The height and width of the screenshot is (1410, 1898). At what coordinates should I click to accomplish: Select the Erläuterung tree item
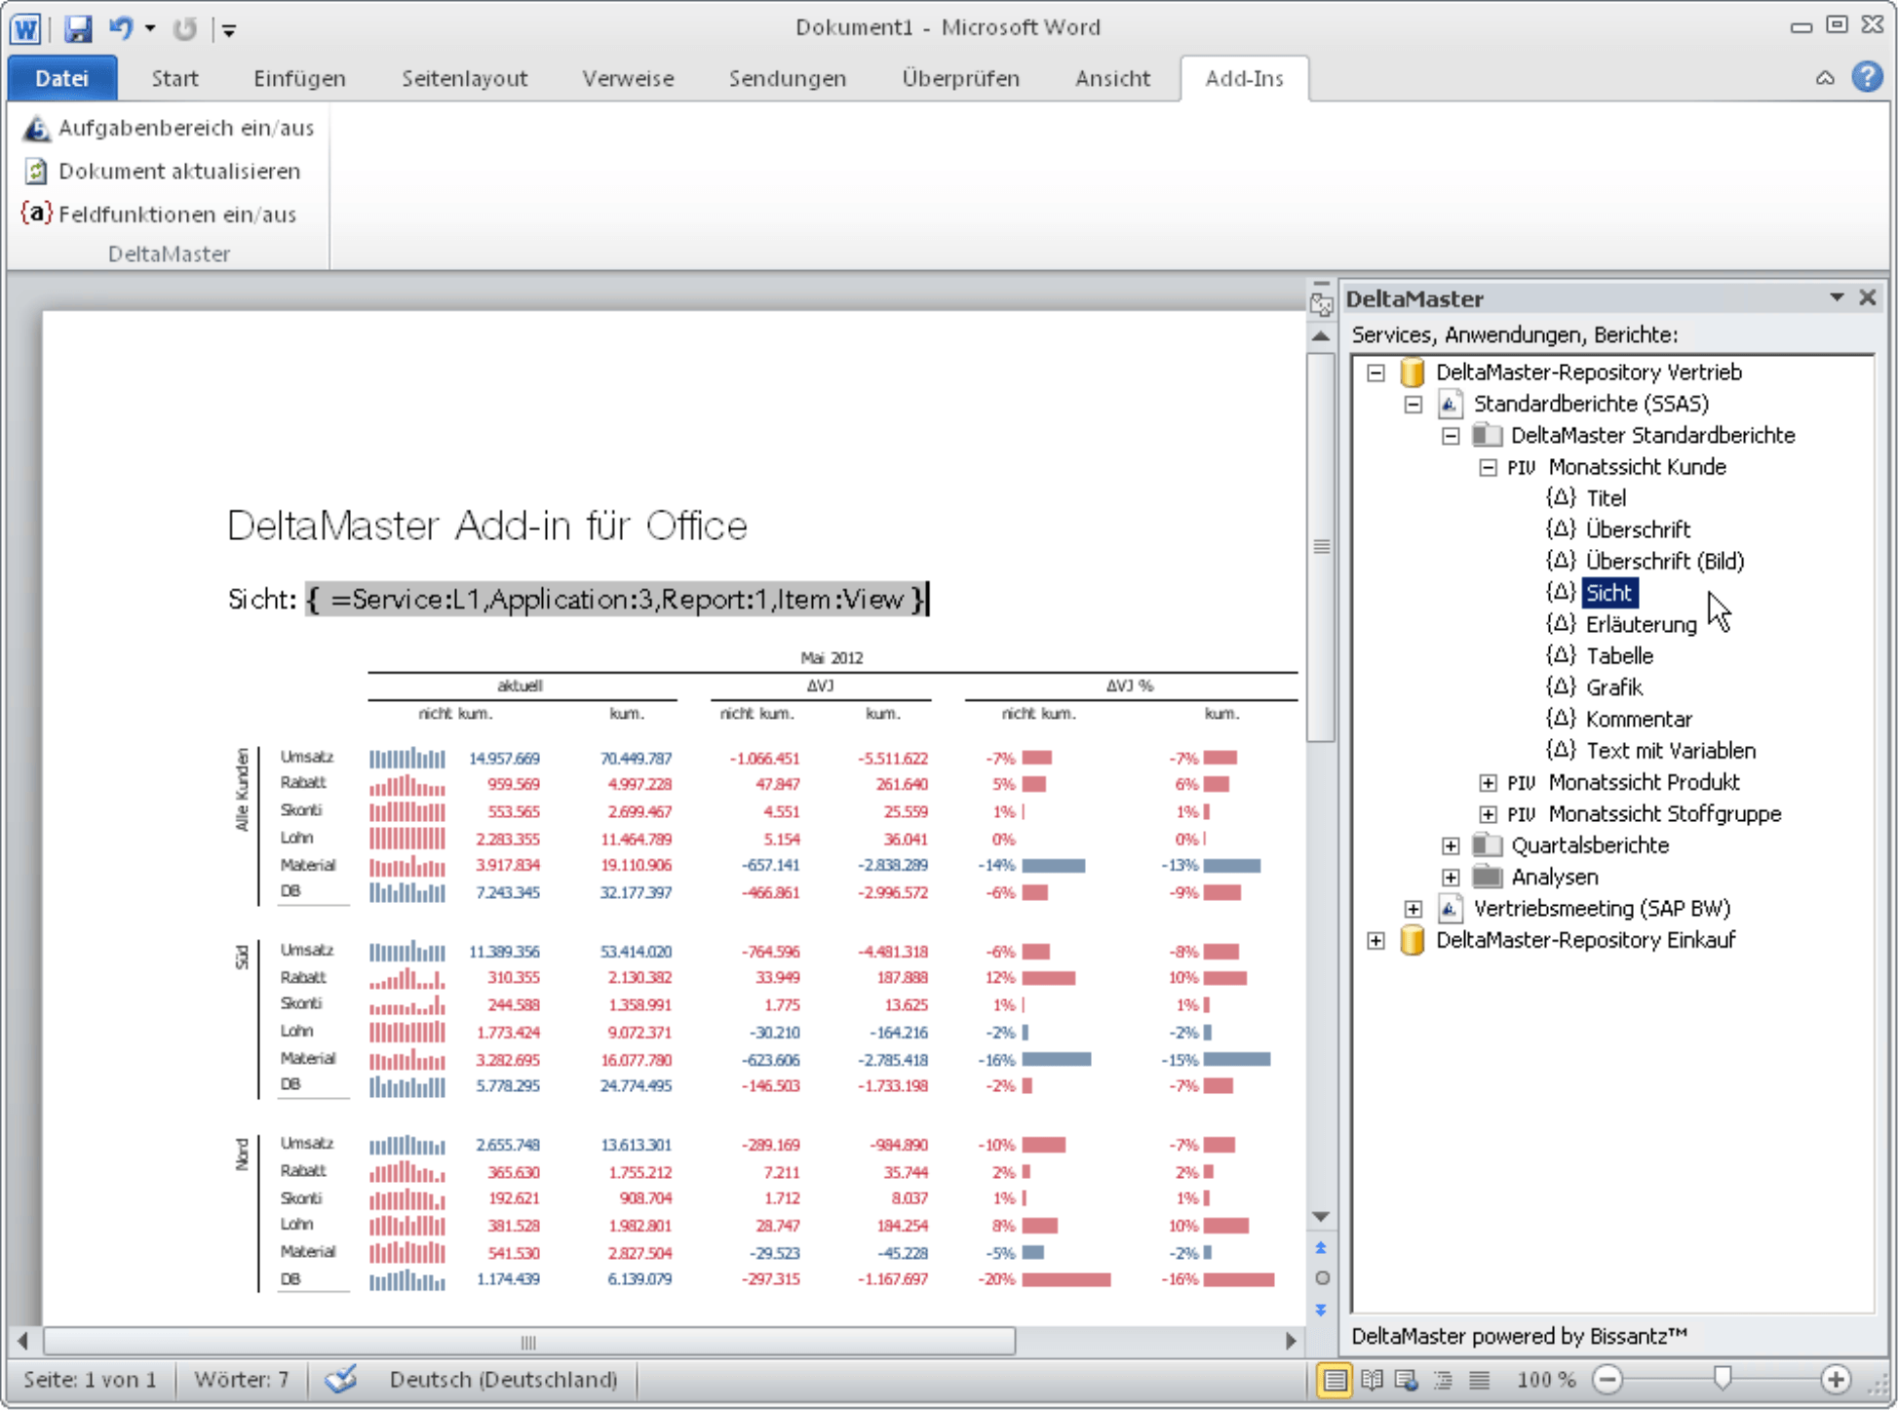click(1641, 624)
